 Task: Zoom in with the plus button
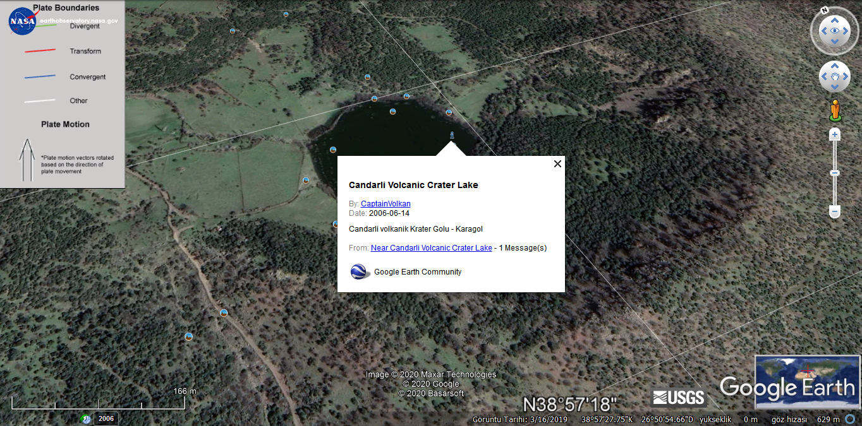(x=835, y=134)
